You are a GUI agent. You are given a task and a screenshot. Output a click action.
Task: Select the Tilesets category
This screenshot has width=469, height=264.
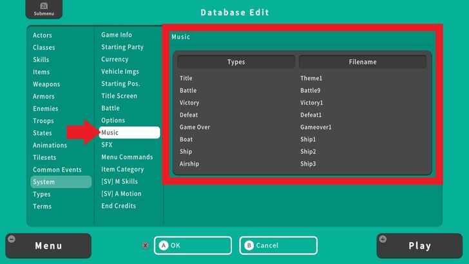44,157
